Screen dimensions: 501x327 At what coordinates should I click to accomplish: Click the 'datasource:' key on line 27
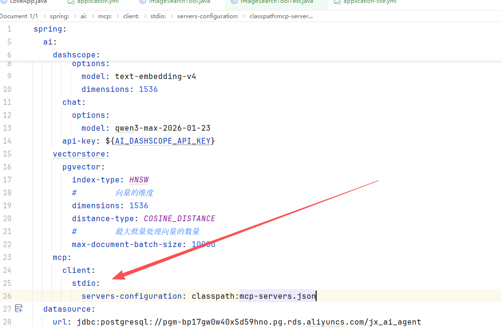[x=69, y=309]
